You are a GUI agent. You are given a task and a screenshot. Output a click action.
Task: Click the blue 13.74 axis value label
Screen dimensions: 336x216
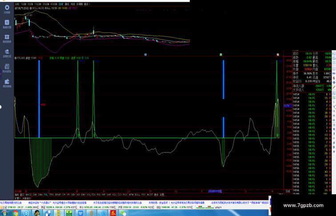coord(288,106)
